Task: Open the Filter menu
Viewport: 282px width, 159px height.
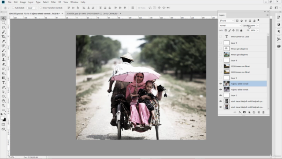Action: click(x=53, y=2)
